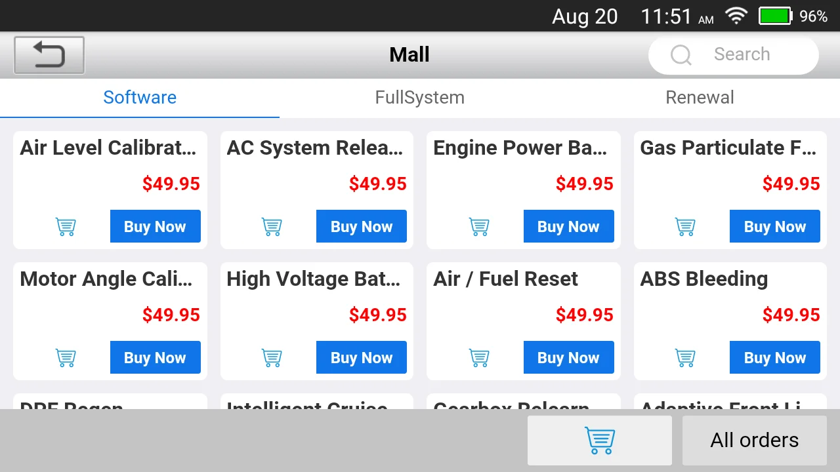Check the Wi-Fi status icon

pyautogui.click(x=736, y=16)
